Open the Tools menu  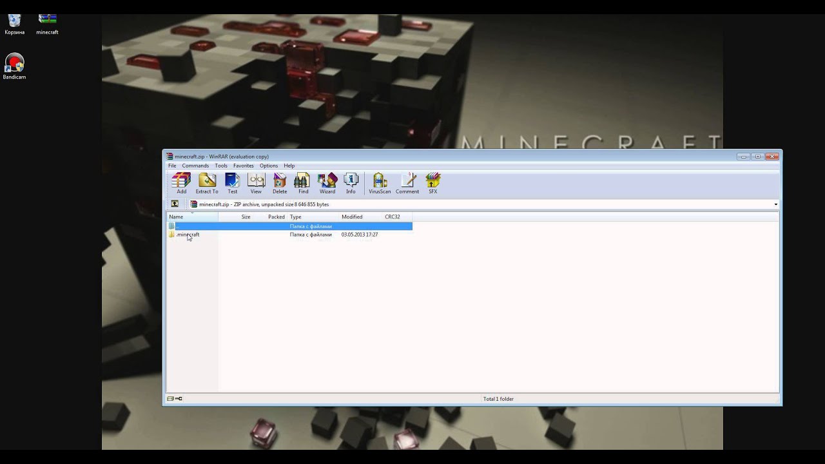click(x=221, y=166)
